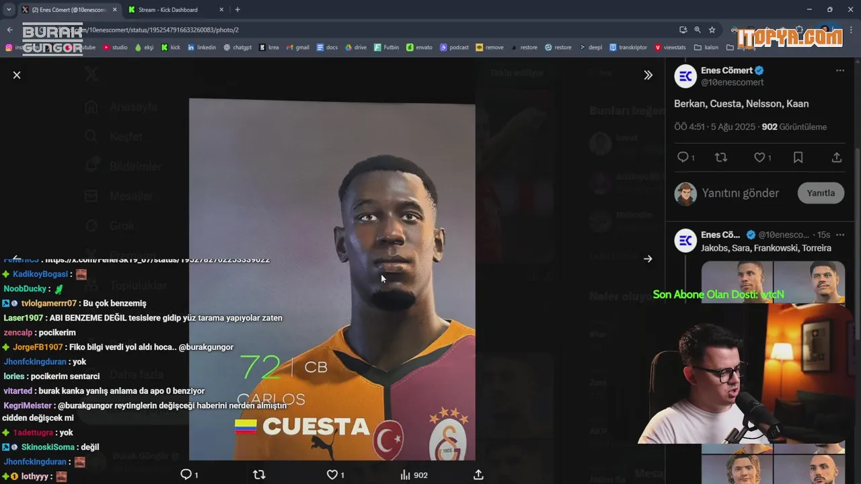861x484 pixels.
Task: Open right player thumbnail in Jakobs tweet
Action: tap(809, 282)
